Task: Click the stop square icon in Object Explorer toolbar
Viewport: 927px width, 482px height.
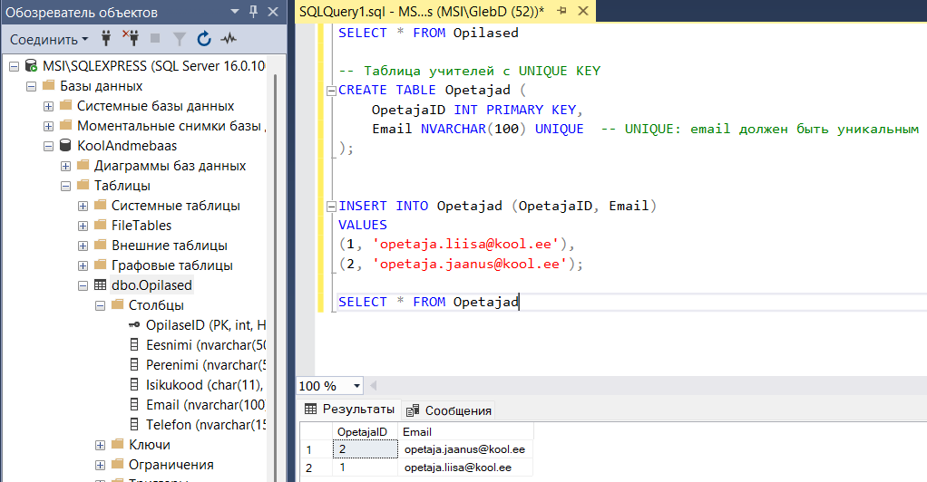Action: tap(155, 39)
